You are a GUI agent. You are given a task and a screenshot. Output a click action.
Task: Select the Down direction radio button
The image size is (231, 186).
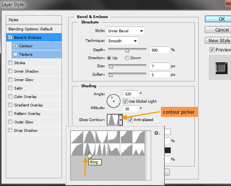[x=127, y=58]
